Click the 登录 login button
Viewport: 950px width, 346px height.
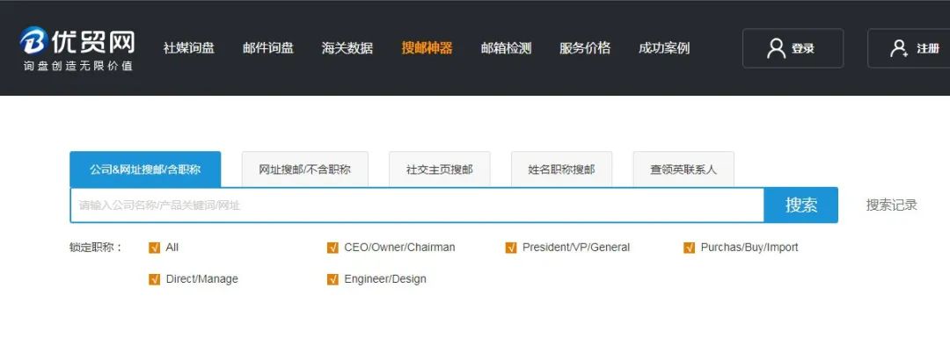point(793,48)
